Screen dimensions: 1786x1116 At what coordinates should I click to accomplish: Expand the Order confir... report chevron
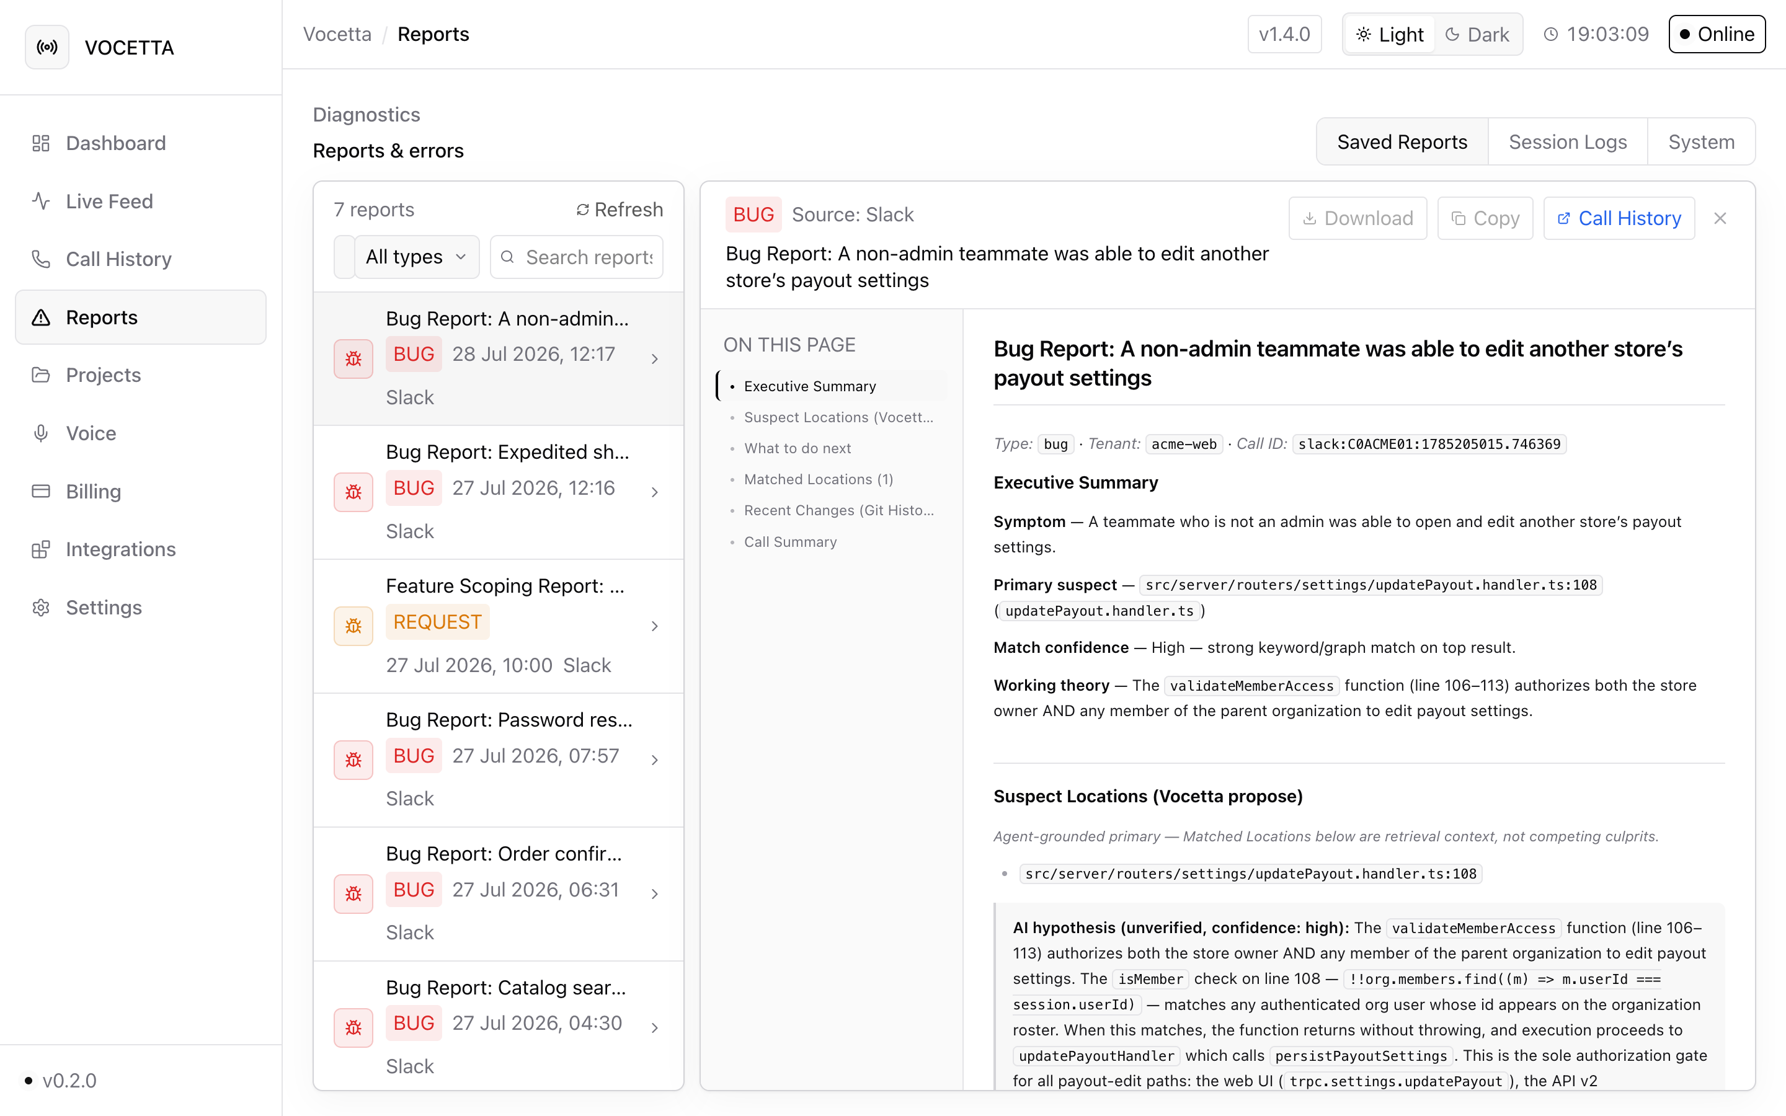655,893
